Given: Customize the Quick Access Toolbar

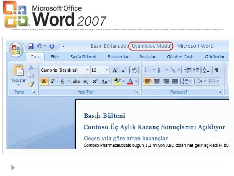Looking at the screenshot, I should coord(63,46).
